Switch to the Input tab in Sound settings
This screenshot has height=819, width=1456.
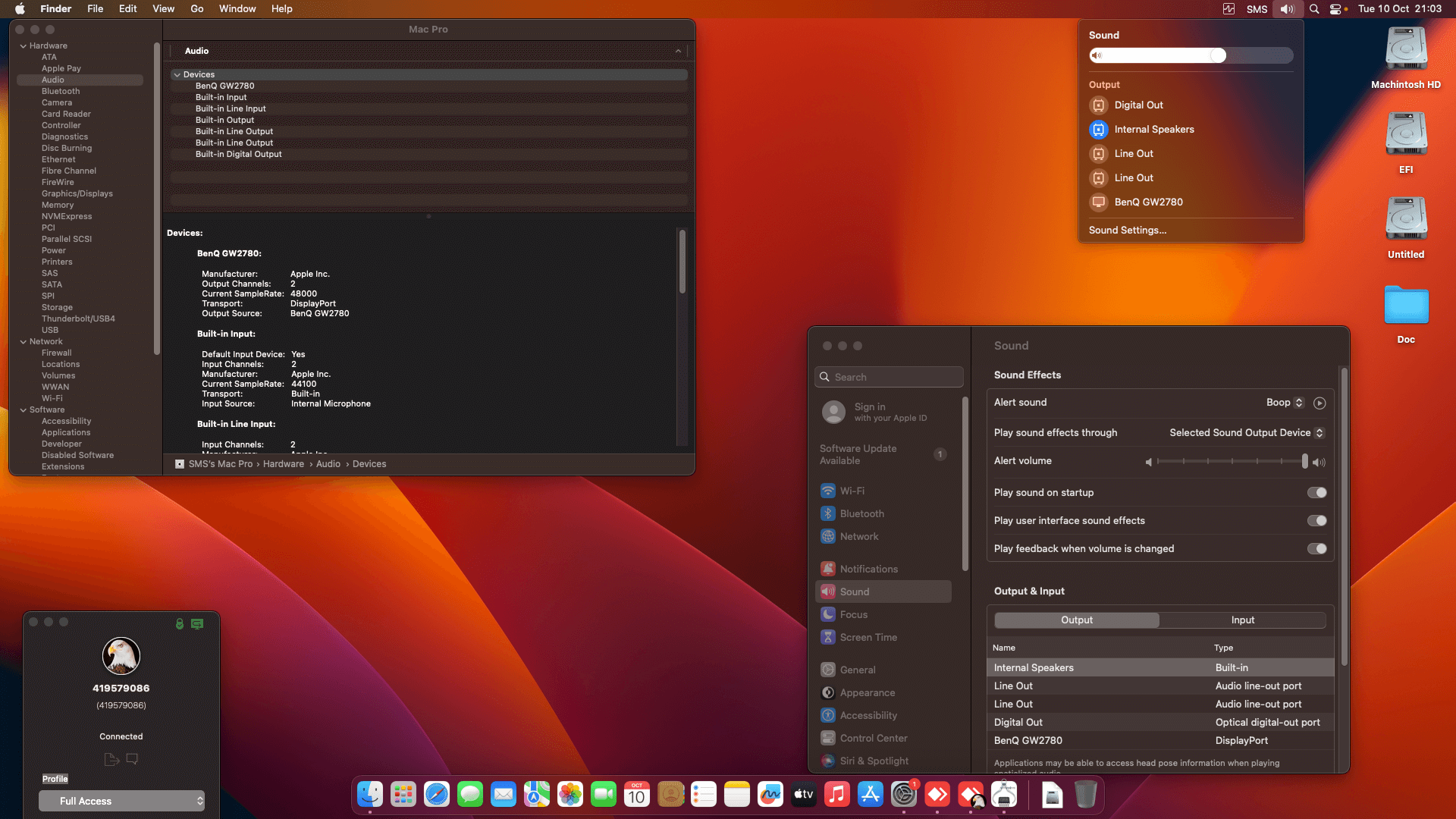1242,620
